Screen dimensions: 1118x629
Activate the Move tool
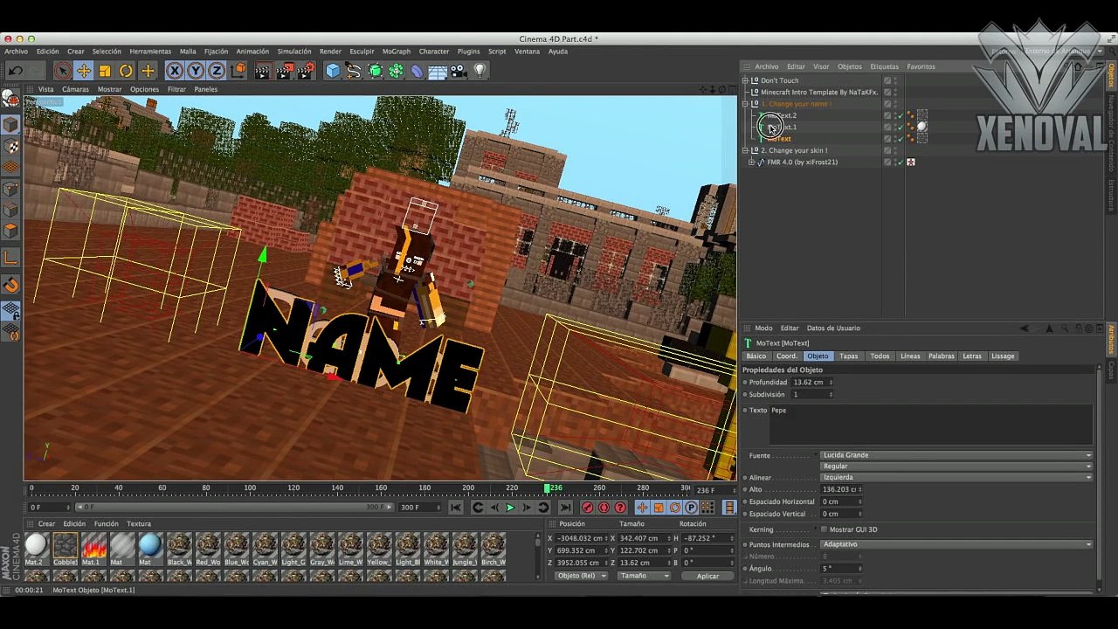coord(84,71)
